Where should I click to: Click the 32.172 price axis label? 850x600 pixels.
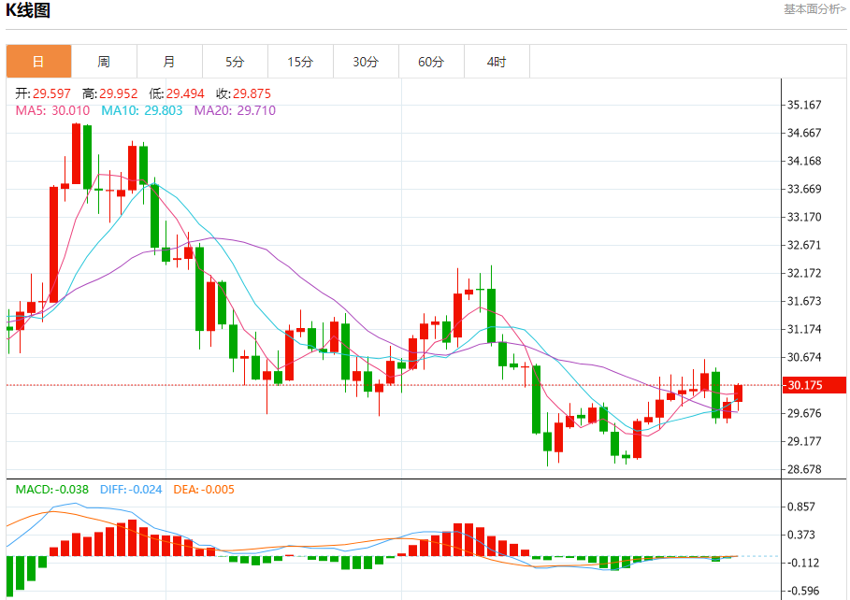(804, 273)
